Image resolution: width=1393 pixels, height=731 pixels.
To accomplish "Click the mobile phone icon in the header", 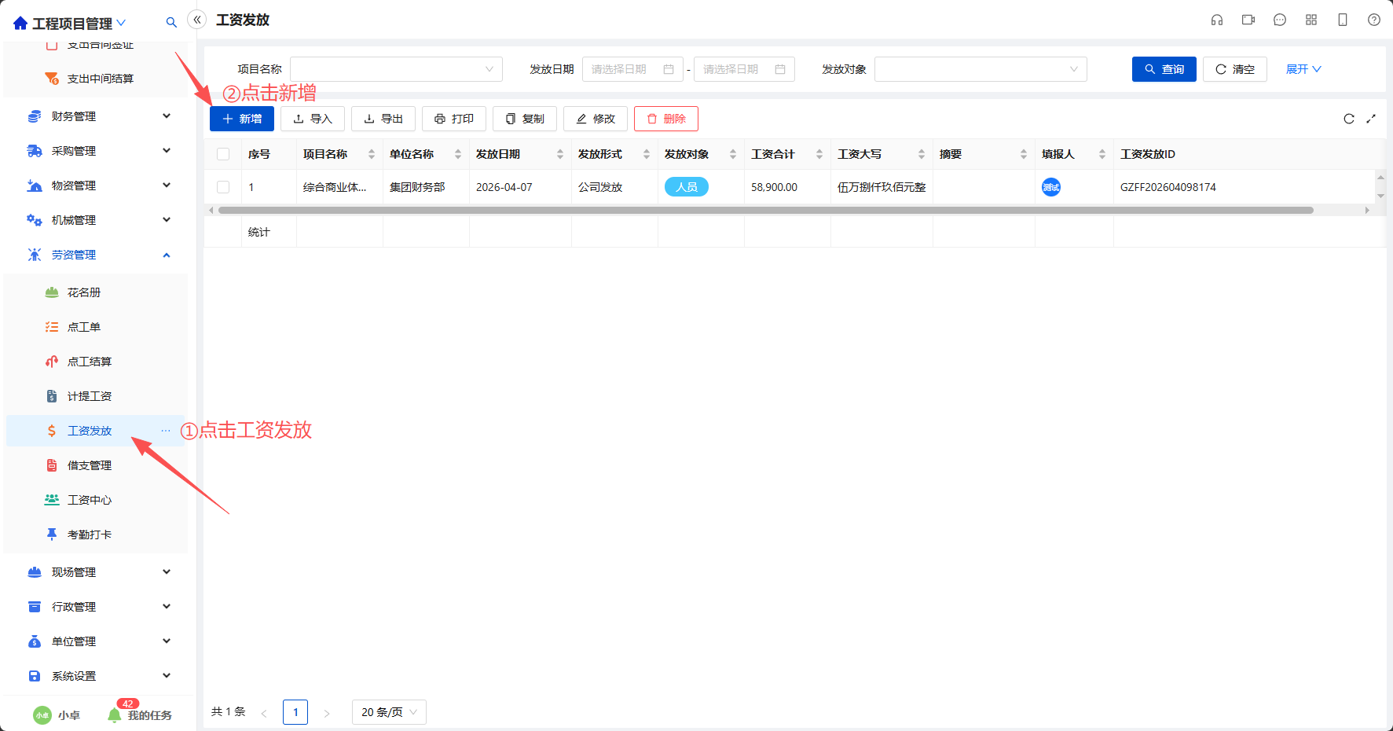I will [1343, 20].
